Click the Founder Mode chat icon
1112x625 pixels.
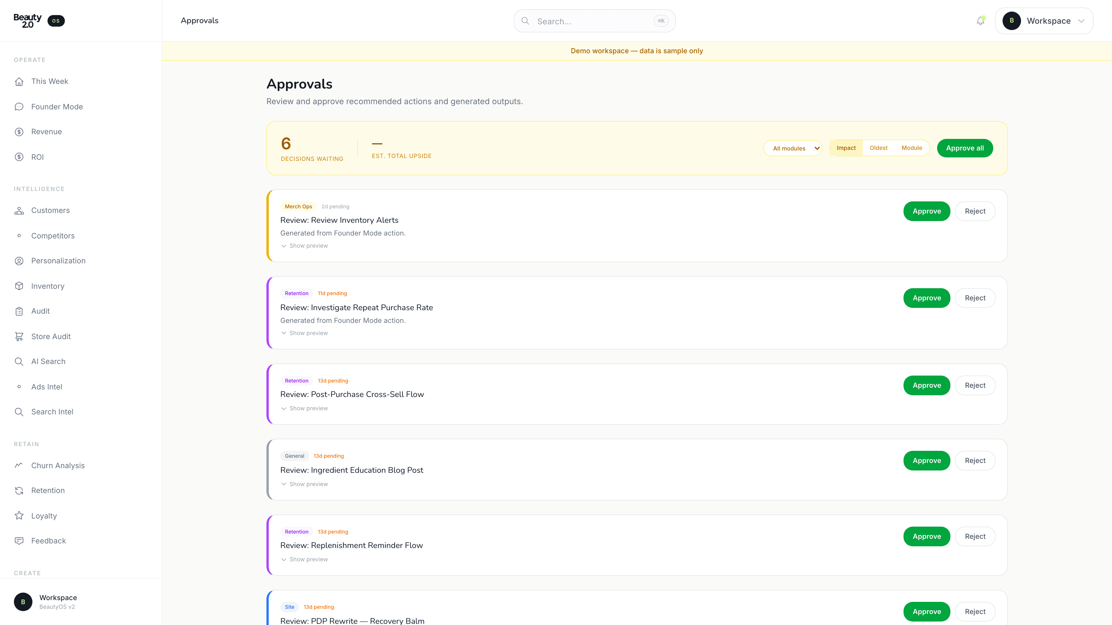[x=19, y=106]
